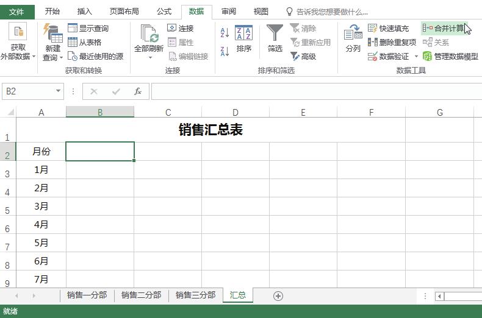This screenshot has width=482, height=318.
Task: Click 显示查询 button
Action: [88, 28]
